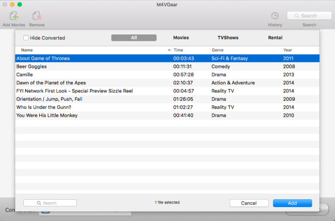Toggle the Hide Converted checkbox
335x221 pixels.
tap(26, 38)
